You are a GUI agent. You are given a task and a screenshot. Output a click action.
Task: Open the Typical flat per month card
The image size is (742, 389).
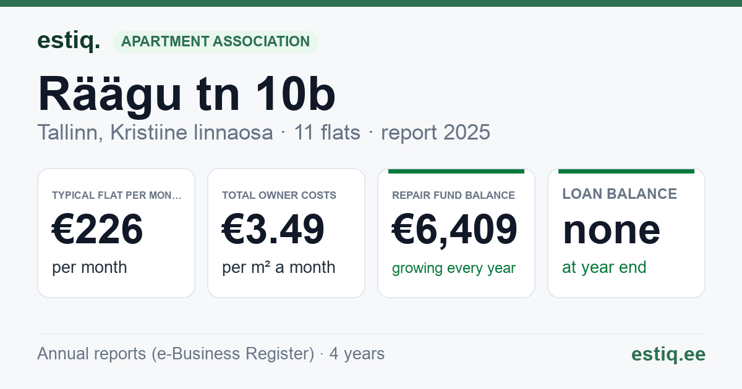click(116, 233)
